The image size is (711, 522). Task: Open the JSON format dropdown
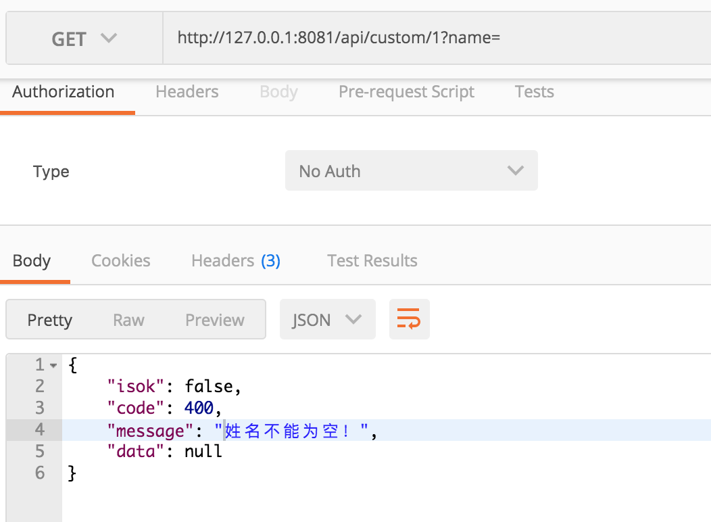point(327,320)
